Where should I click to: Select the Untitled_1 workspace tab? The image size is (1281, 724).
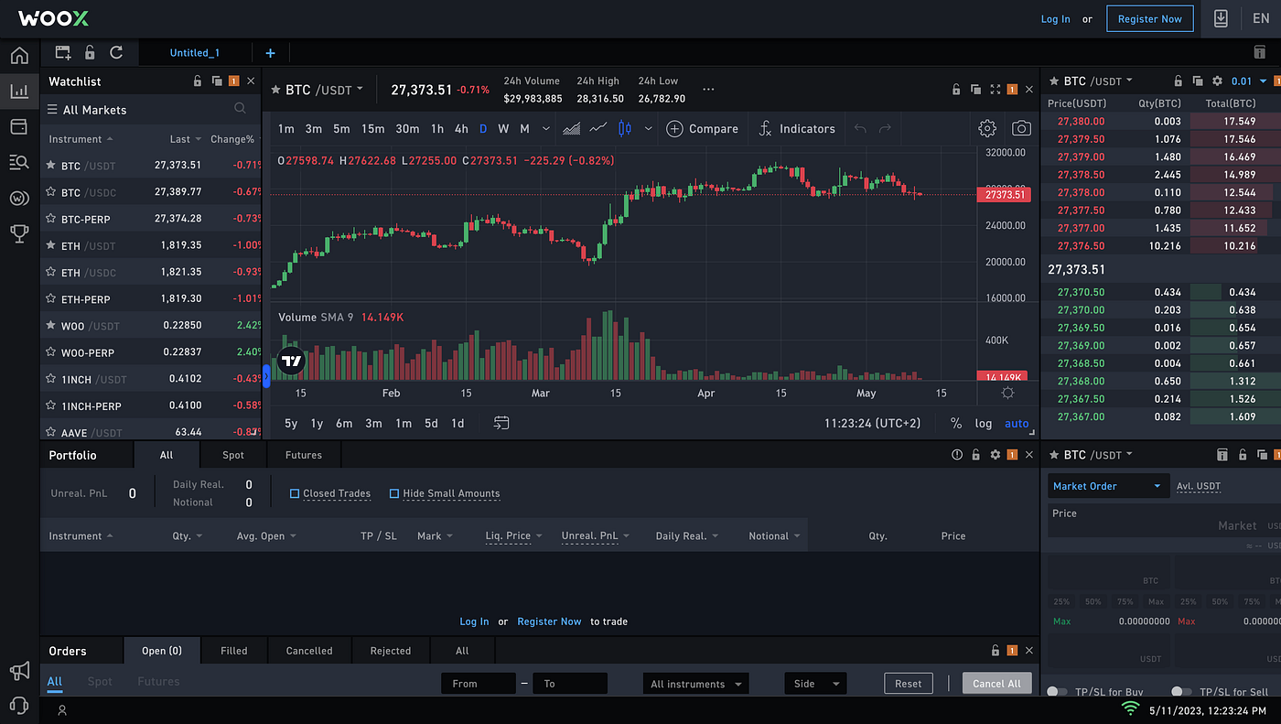195,53
